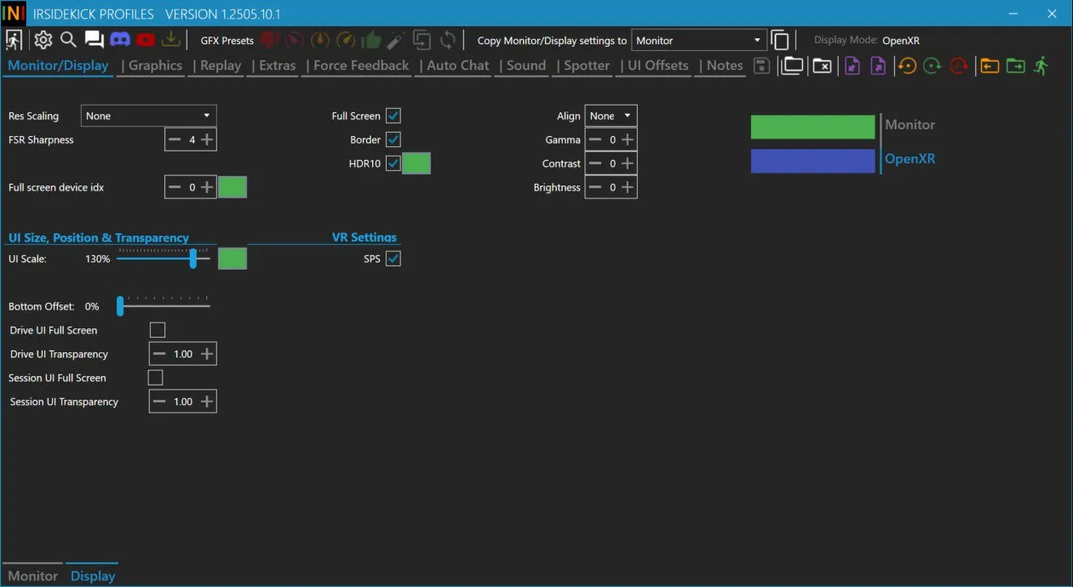
Task: Select the blue OpenXR display mode button
Action: [x=812, y=161]
